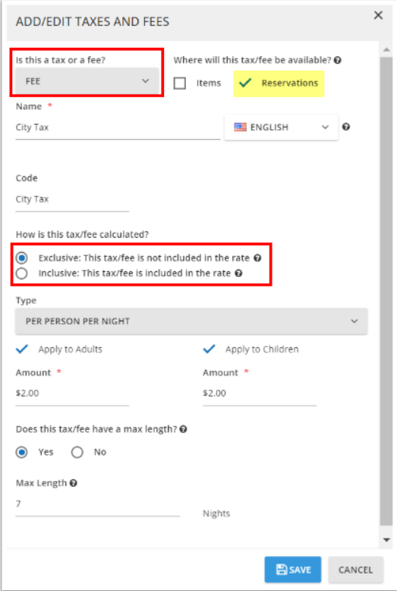Click the help icon after Inclusive option
This screenshot has height=591, width=397.
pyautogui.click(x=238, y=273)
